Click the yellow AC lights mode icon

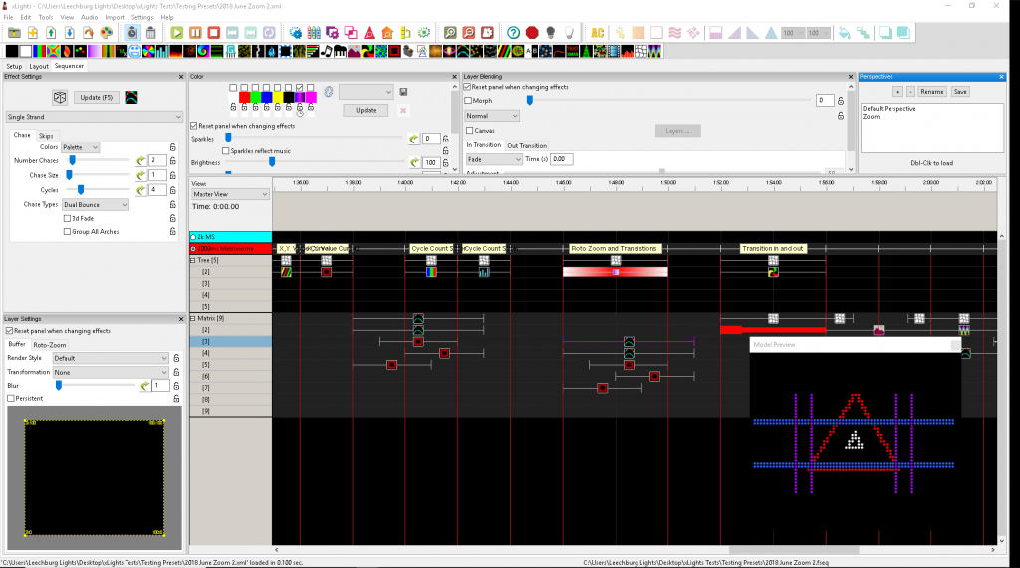coord(598,33)
